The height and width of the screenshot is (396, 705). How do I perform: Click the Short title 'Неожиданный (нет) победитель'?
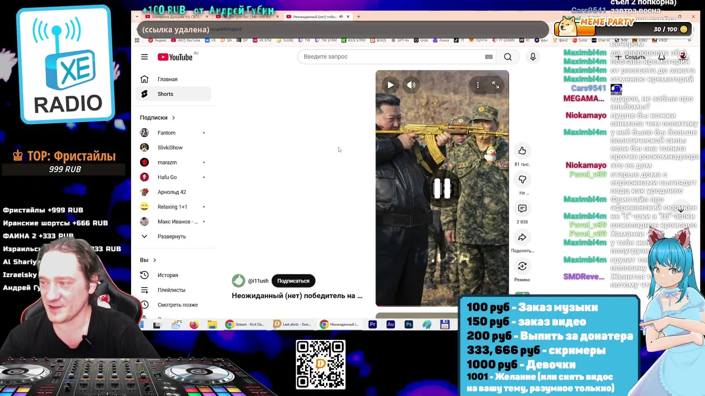(297, 295)
